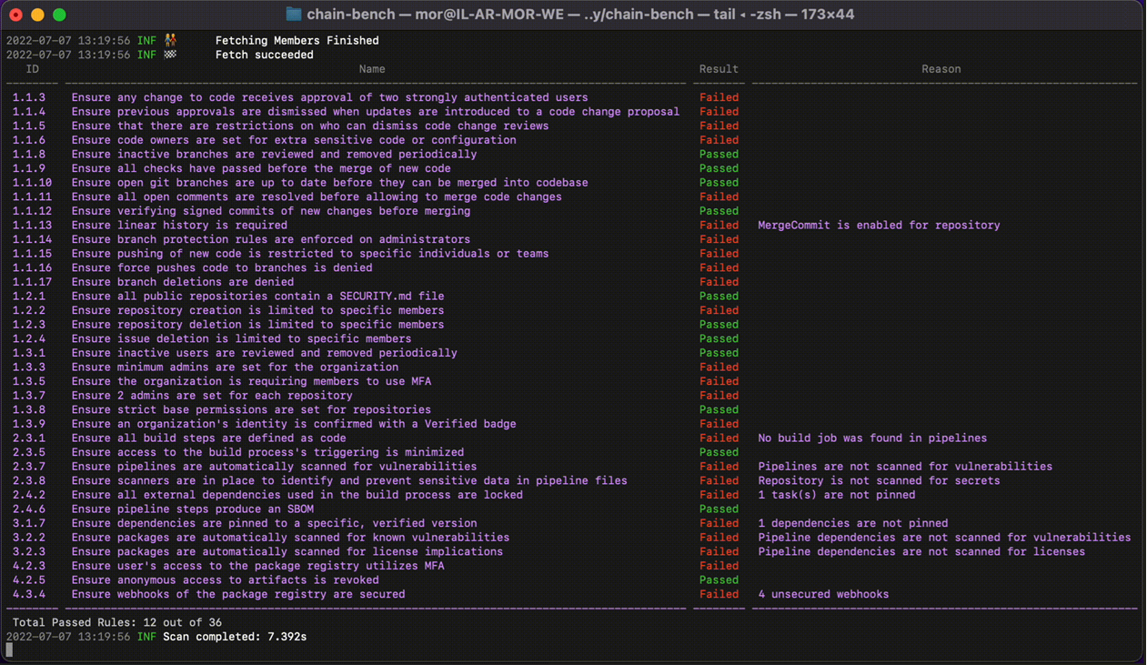Click "Ensure webhooks of the package registry" rule

pyautogui.click(x=238, y=594)
